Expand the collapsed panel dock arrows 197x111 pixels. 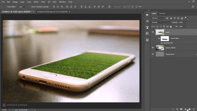click(x=148, y=10)
